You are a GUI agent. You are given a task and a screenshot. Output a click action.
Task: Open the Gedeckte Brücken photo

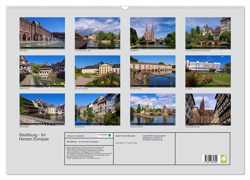click(153, 109)
